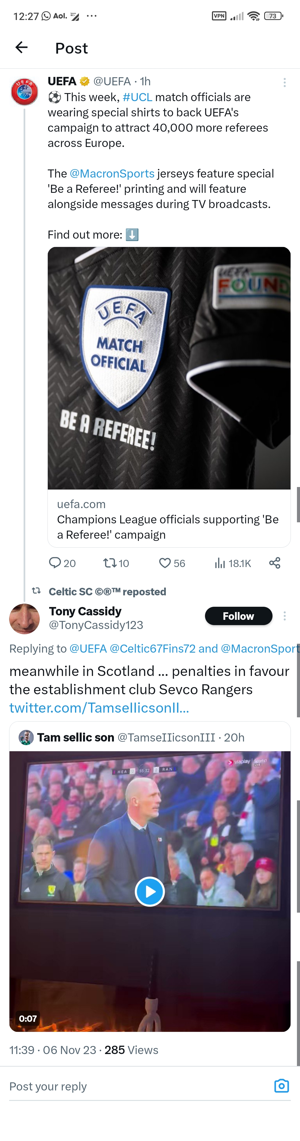Like the UEFA post
The height and width of the screenshot is (1141, 300).
[x=165, y=563]
